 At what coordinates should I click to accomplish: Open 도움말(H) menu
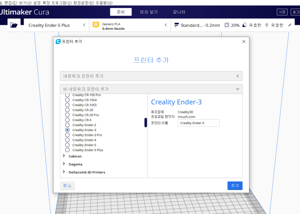pos(104,3)
